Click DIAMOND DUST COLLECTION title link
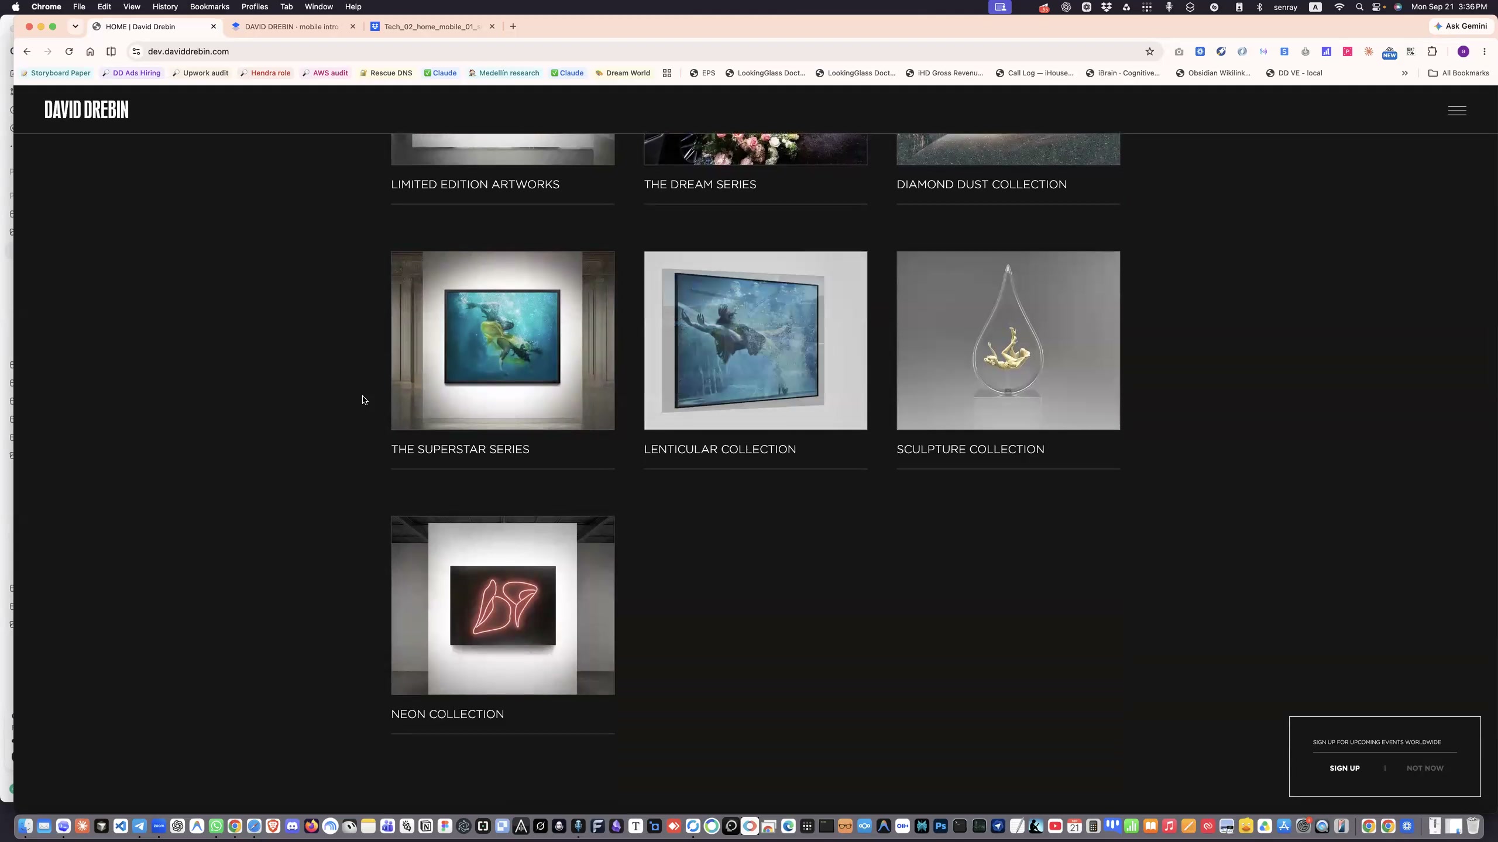The image size is (1498, 842). point(981,184)
